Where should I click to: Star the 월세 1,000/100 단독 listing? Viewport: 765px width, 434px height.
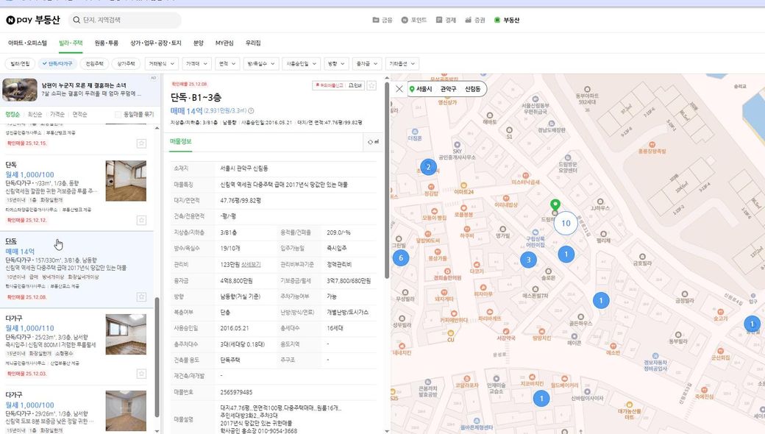(x=141, y=220)
